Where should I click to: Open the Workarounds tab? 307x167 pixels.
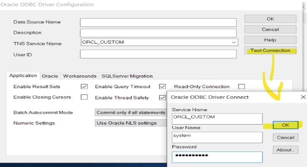pos(80,76)
